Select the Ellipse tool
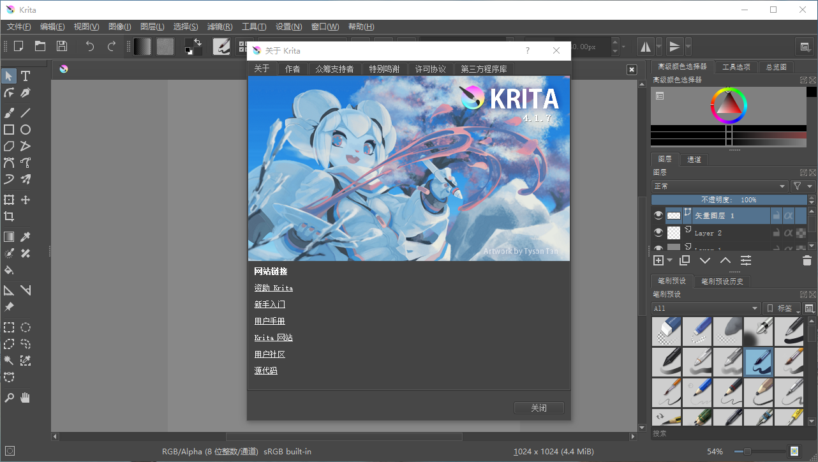The image size is (818, 462). (x=26, y=130)
